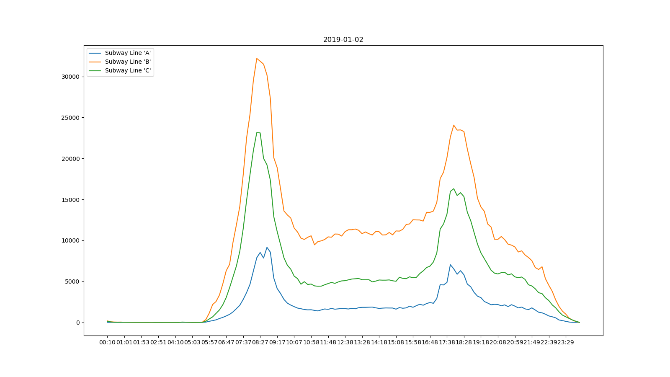Click the blue legend line swatch
670x377 pixels.
[x=95, y=53]
